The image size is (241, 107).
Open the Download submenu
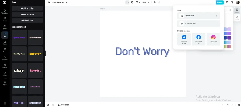pyautogui.click(x=199, y=16)
